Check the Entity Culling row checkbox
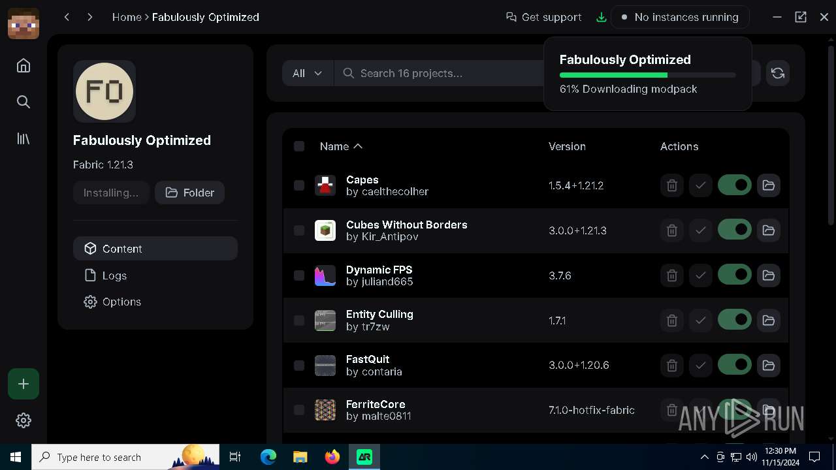 pyautogui.click(x=299, y=320)
